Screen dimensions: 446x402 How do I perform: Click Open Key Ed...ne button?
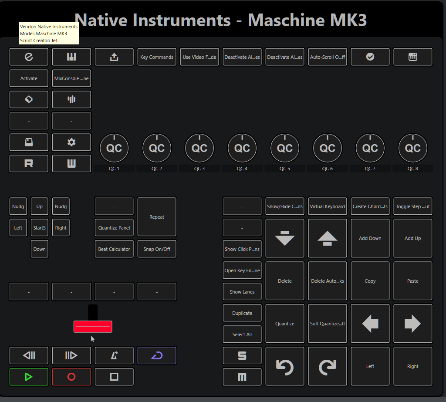click(x=242, y=270)
